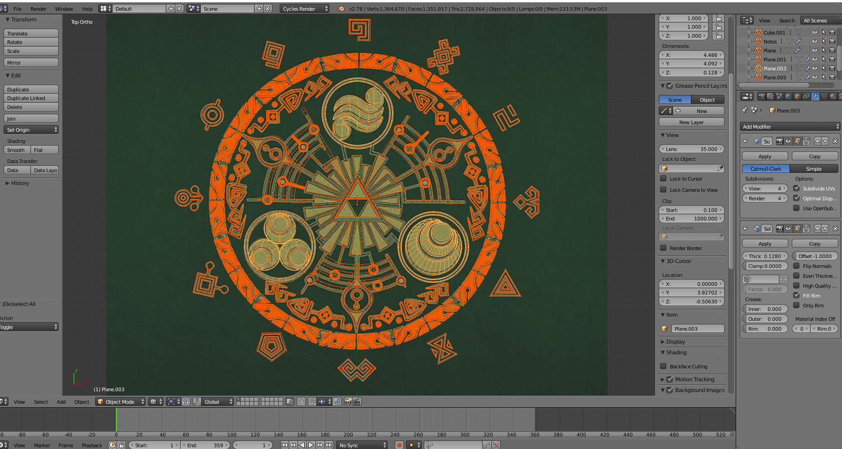Open the Modifiers wrench tab
This screenshot has height=449, width=842.
(x=815, y=96)
